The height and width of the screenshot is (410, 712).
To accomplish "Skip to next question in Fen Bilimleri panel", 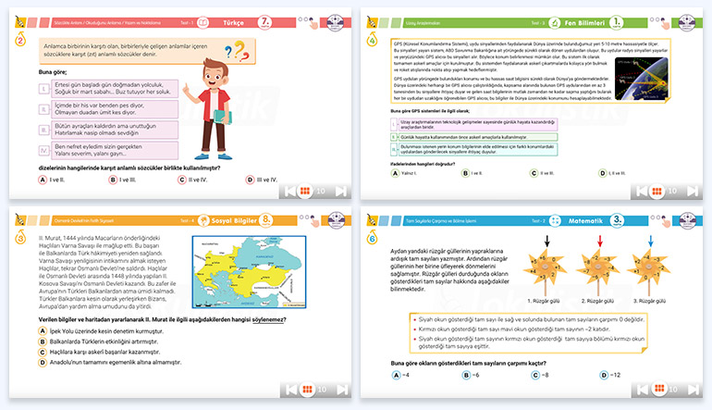I will click(x=694, y=191).
